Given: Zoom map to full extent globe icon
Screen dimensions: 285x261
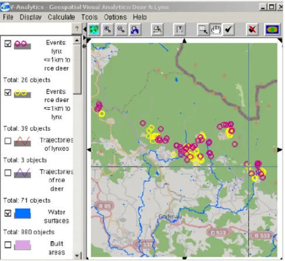Looking at the screenshot, I should [x=94, y=29].
